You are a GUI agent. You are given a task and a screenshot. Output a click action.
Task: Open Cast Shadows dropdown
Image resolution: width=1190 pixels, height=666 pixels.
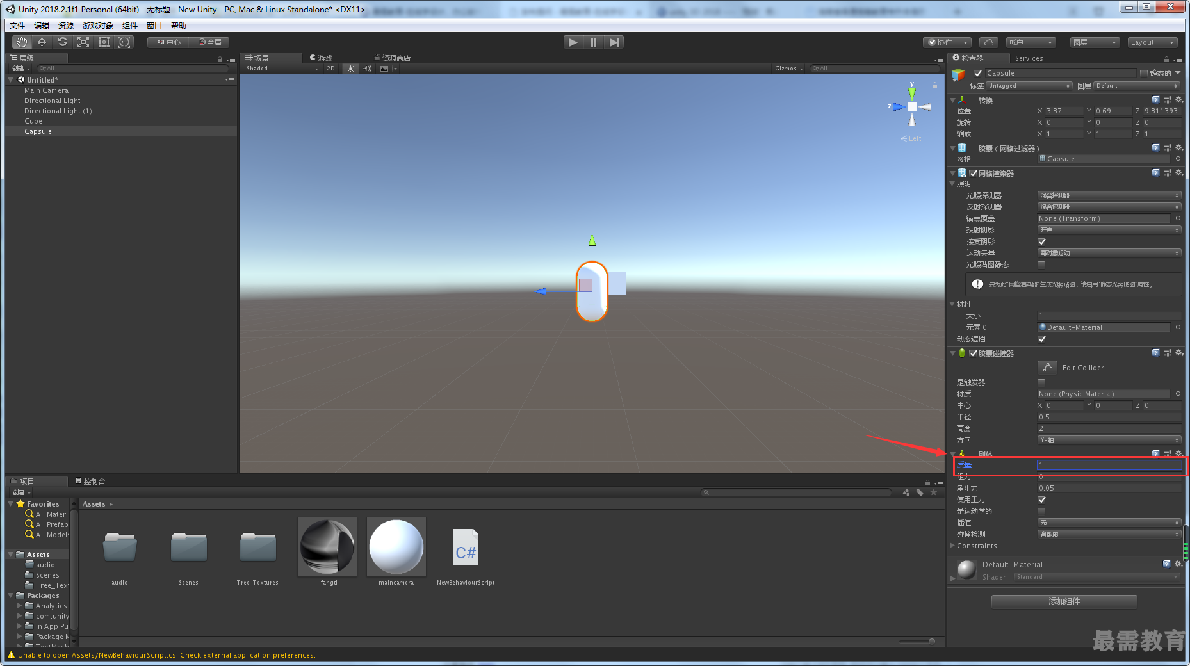[1109, 230]
